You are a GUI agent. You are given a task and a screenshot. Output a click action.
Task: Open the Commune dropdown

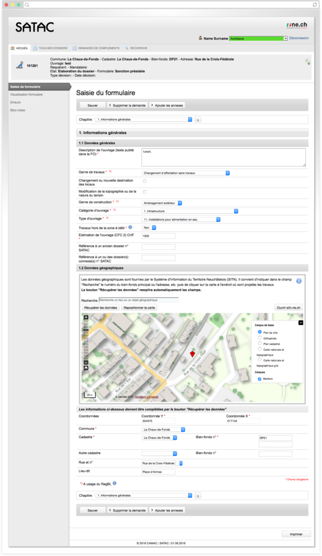[164, 429]
